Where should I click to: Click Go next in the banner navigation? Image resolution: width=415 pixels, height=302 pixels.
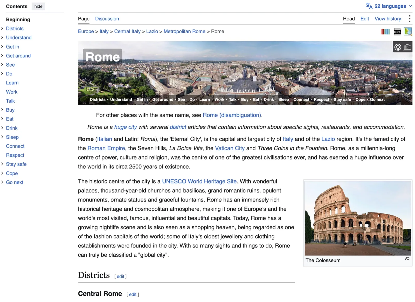[x=377, y=99]
